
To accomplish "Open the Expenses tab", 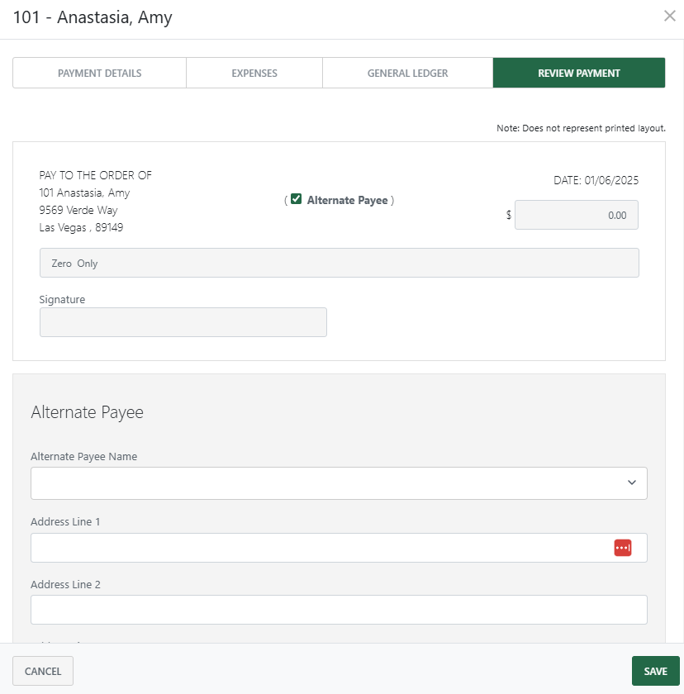I will coord(254,73).
